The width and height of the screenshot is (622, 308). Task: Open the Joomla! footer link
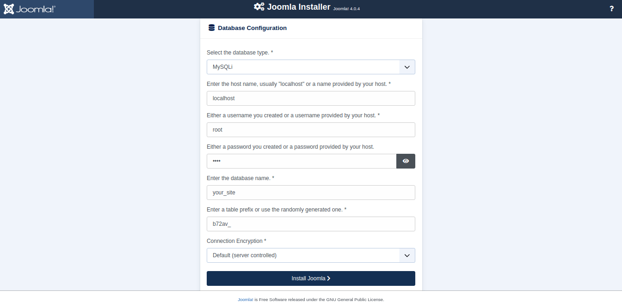coord(245,300)
